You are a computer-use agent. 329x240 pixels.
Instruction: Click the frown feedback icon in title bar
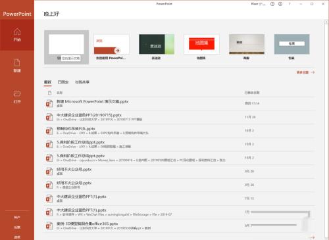click(280, 4)
